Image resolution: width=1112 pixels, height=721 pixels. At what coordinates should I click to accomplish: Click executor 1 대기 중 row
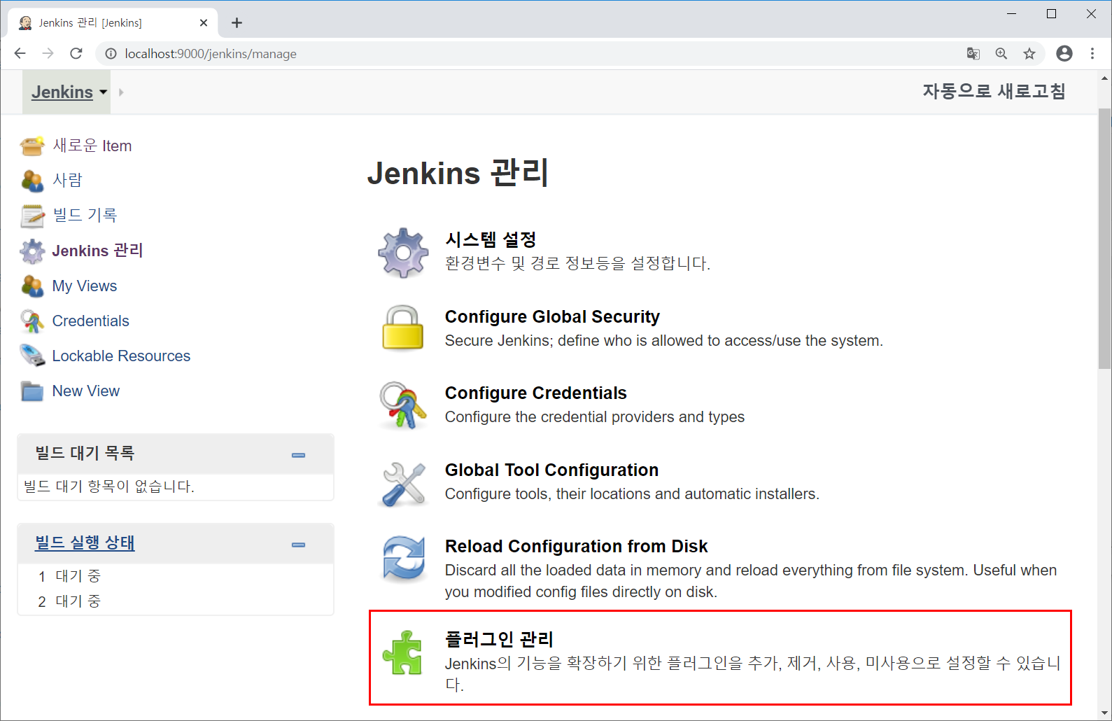pyautogui.click(x=175, y=576)
